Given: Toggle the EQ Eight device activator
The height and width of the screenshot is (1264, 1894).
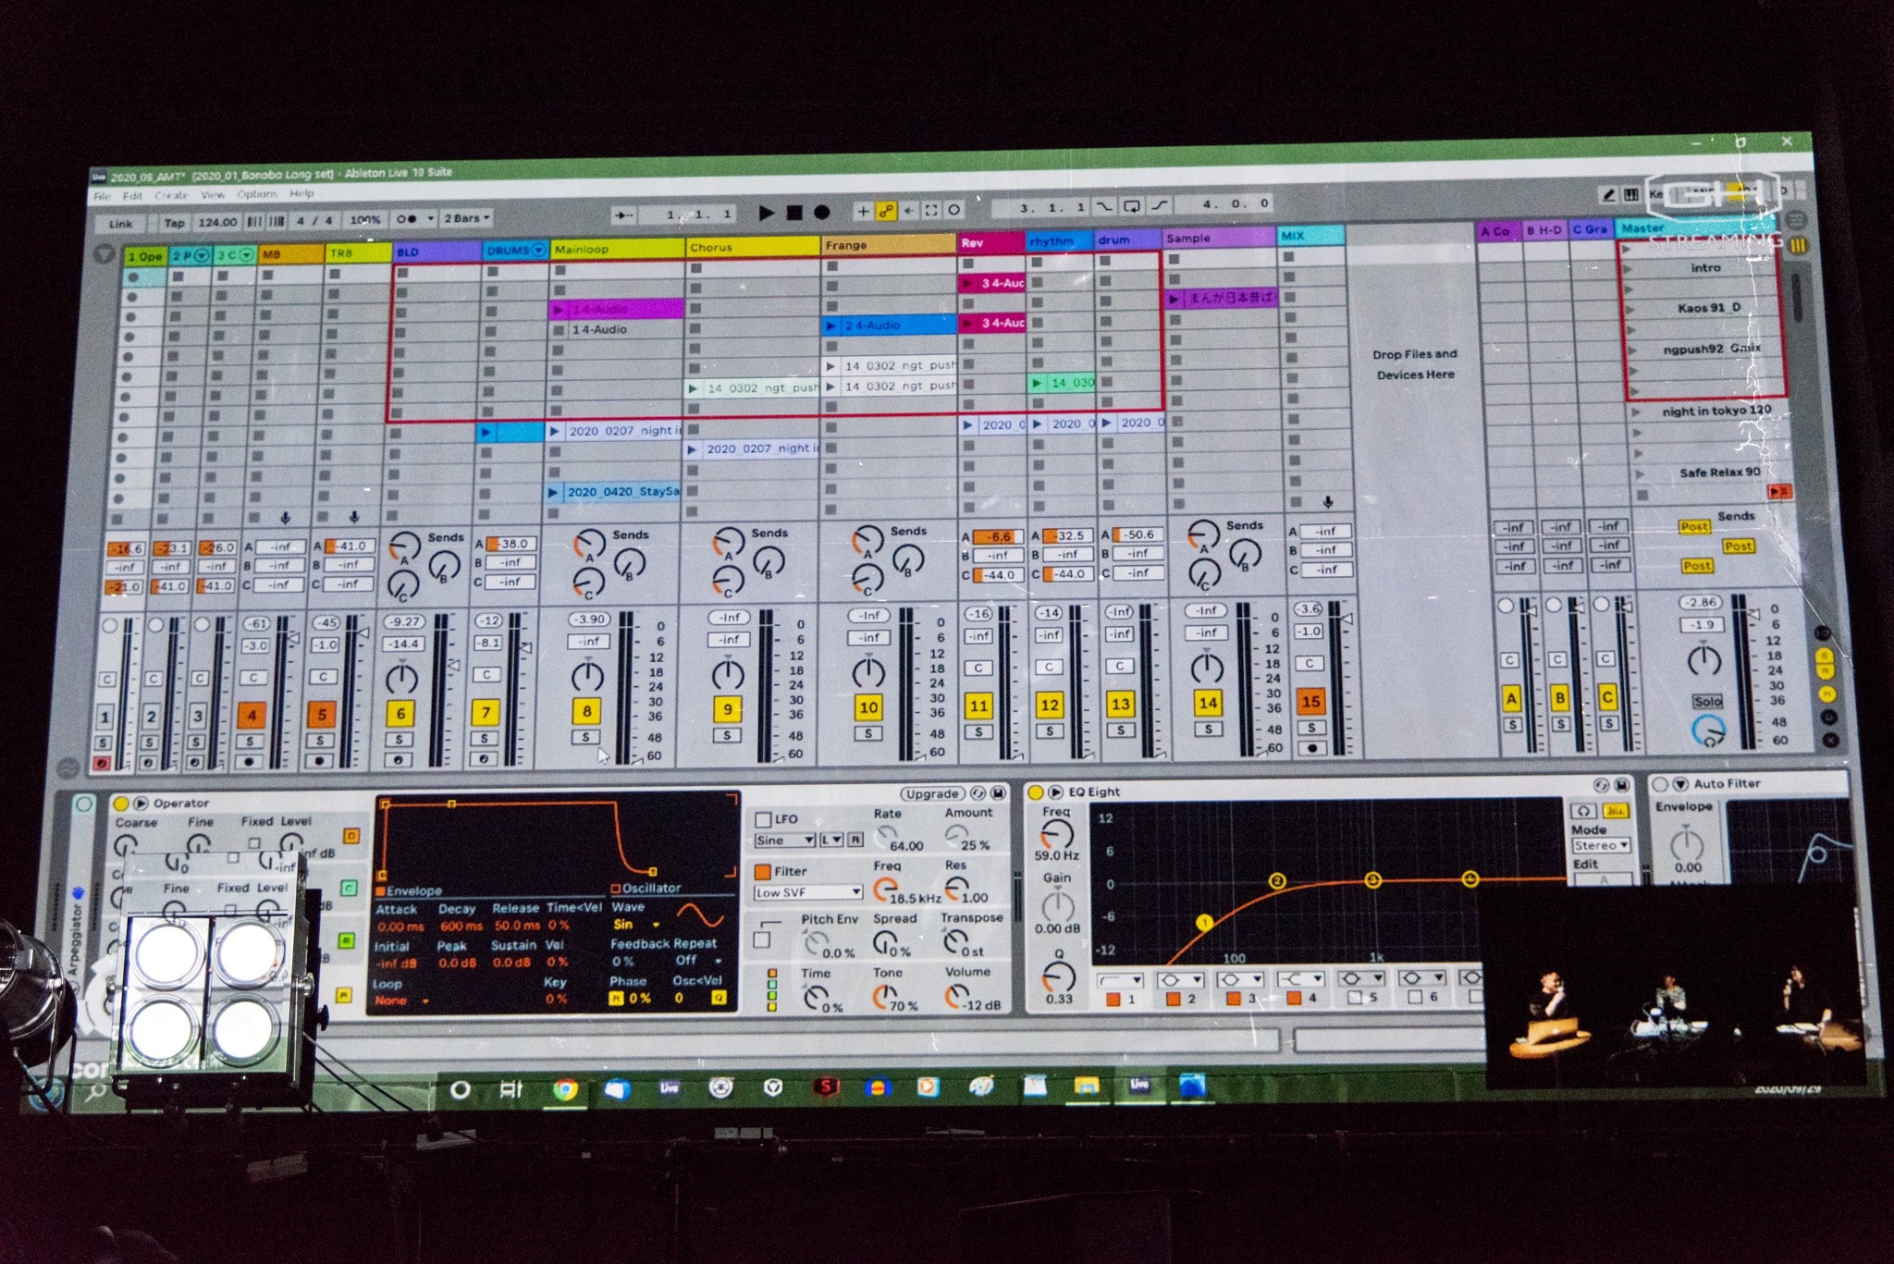Looking at the screenshot, I should (x=1036, y=792).
